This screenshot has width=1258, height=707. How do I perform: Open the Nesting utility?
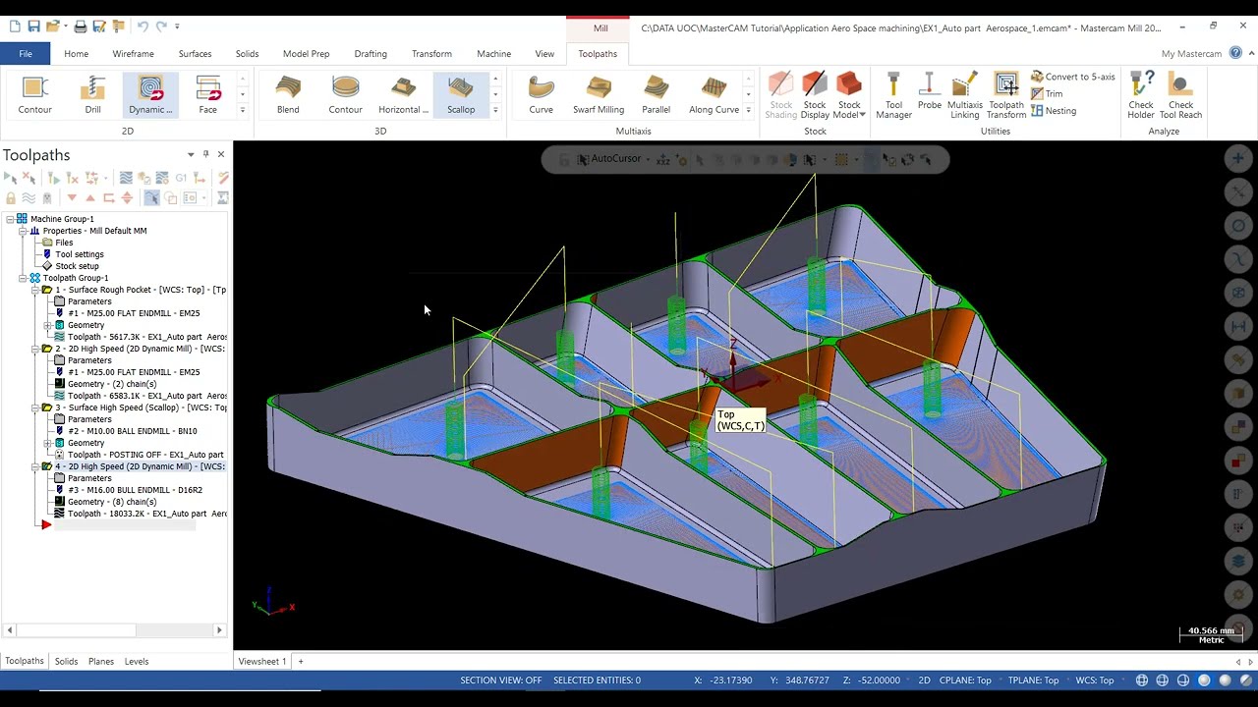(x=1054, y=111)
